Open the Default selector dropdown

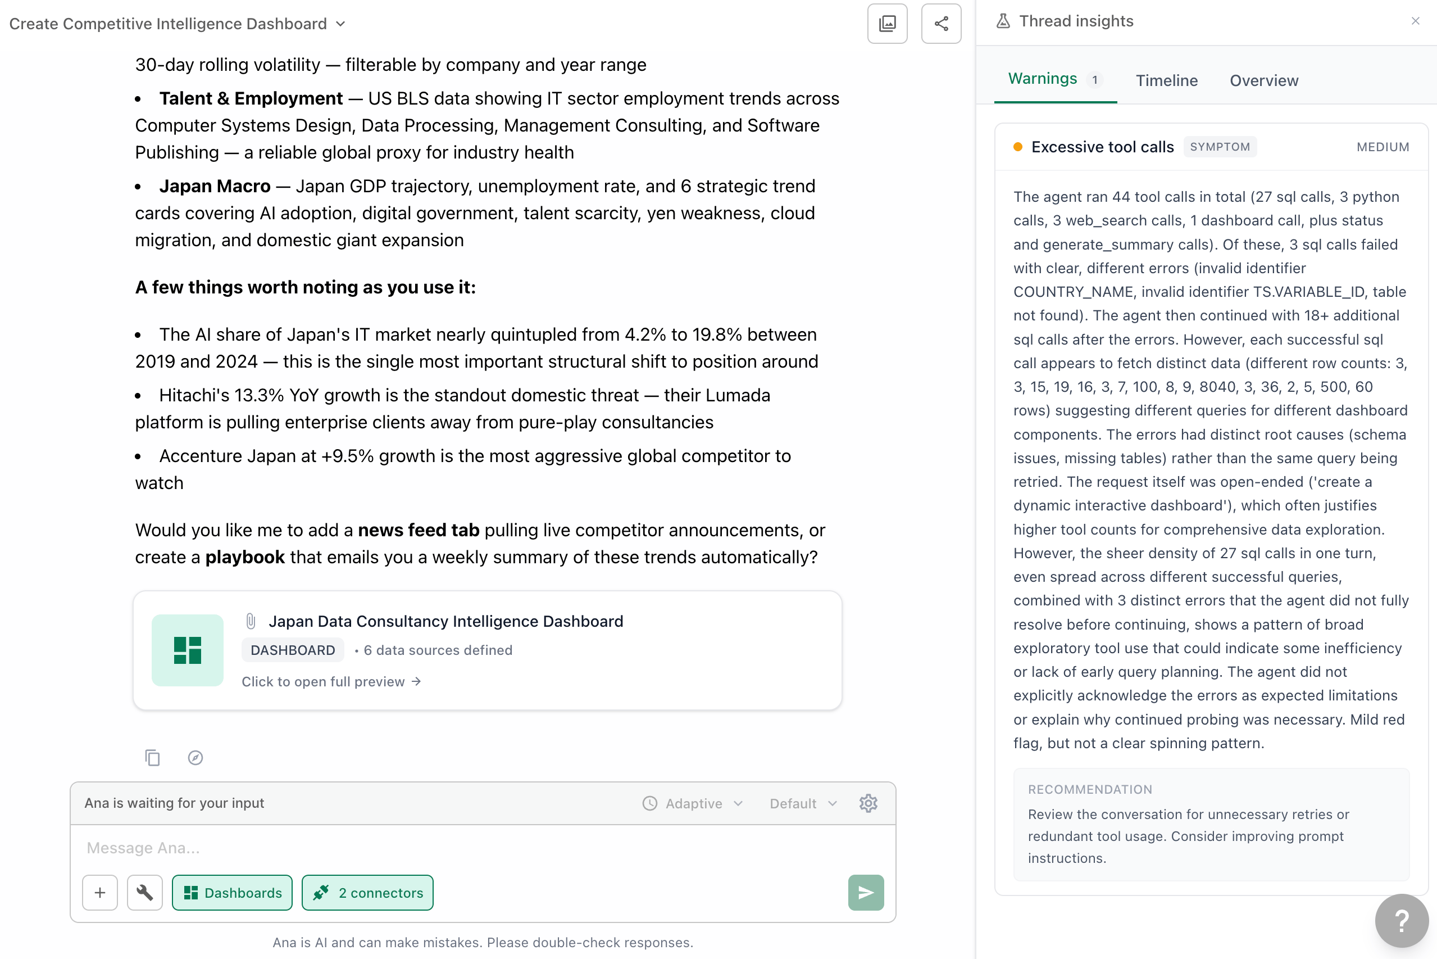803,803
